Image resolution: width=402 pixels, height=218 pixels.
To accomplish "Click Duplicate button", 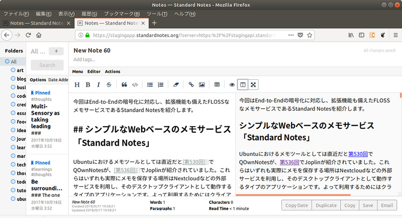I will click(326, 205).
